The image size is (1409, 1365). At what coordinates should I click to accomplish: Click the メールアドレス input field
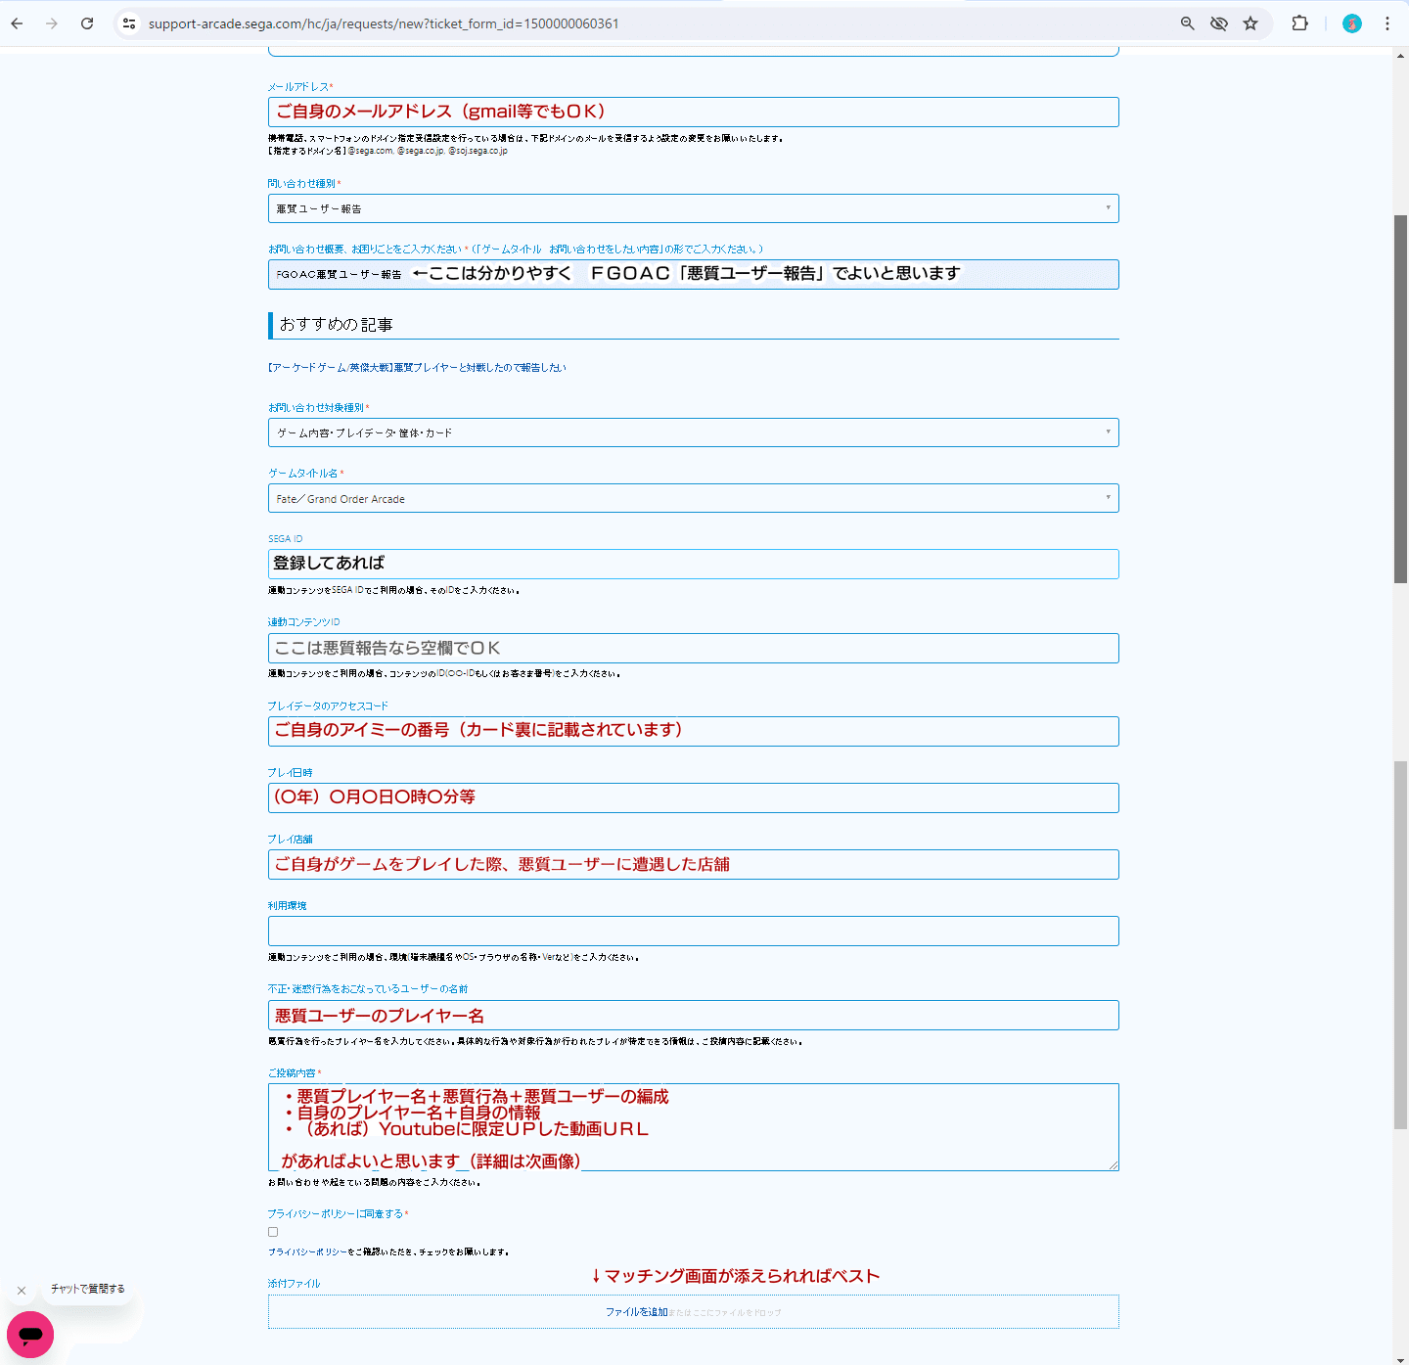pyautogui.click(x=693, y=112)
